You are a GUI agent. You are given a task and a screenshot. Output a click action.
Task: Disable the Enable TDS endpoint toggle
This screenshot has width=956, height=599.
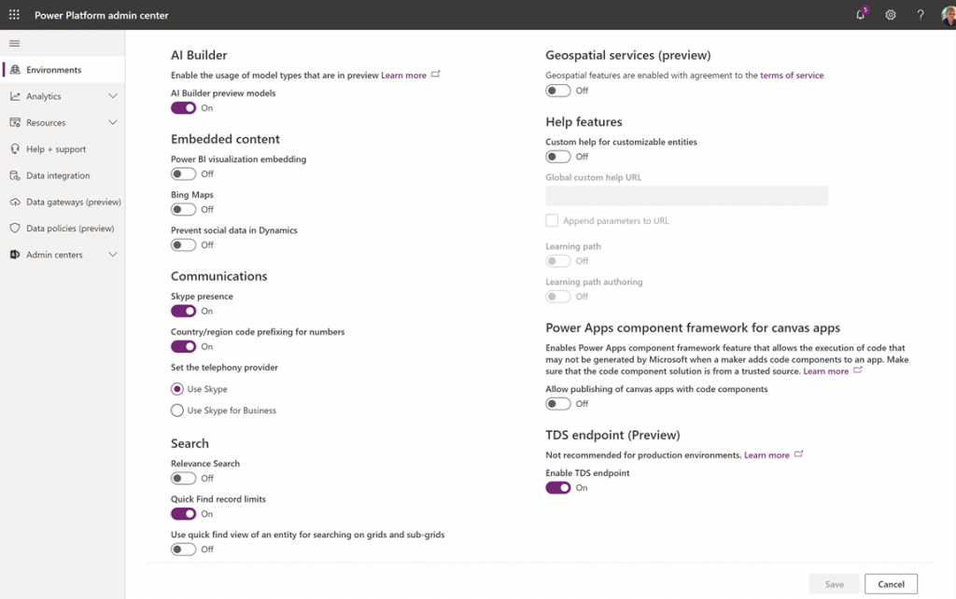557,488
